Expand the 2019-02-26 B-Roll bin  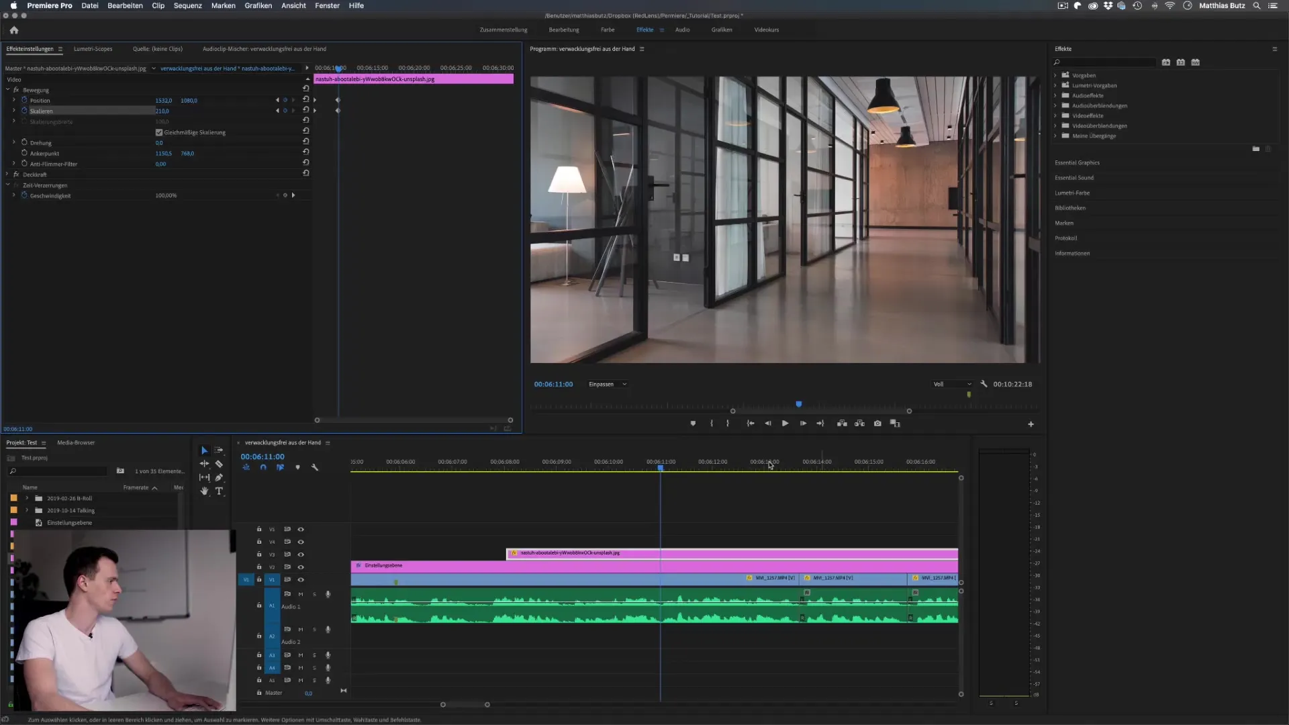27,498
